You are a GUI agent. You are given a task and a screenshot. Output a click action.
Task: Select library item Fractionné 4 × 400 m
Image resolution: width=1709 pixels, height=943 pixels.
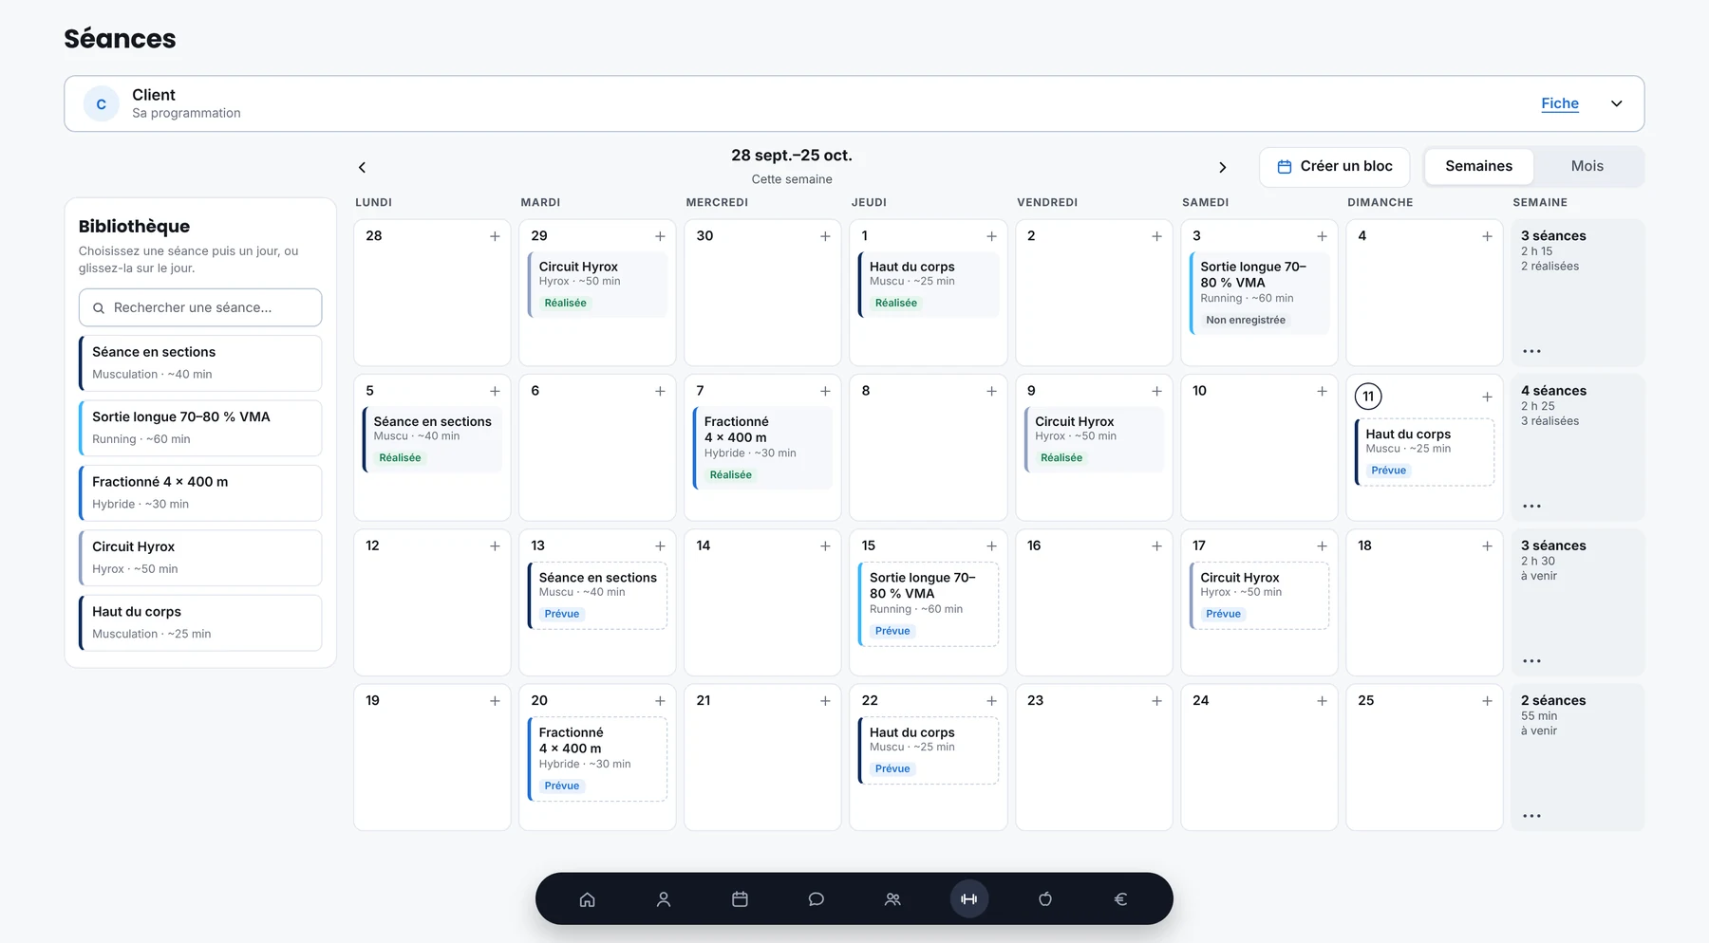(x=200, y=492)
